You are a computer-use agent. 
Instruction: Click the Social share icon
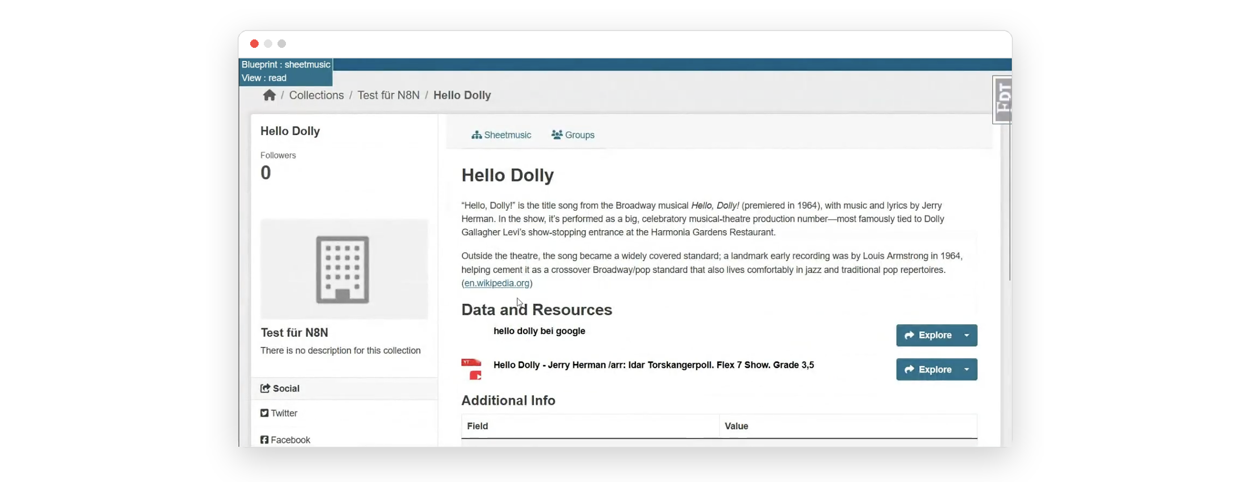click(265, 388)
